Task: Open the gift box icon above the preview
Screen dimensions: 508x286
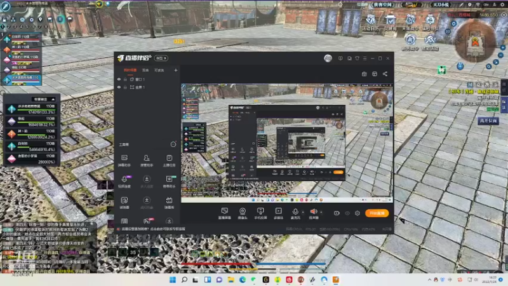Action: pyautogui.click(x=364, y=74)
